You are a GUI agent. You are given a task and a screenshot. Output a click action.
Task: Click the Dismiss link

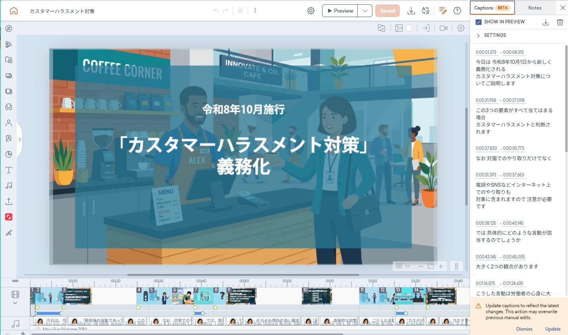(x=524, y=329)
